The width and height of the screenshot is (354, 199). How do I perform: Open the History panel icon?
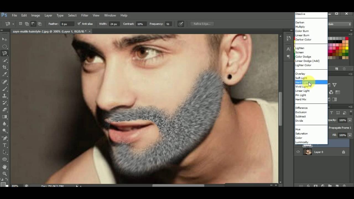(289, 38)
